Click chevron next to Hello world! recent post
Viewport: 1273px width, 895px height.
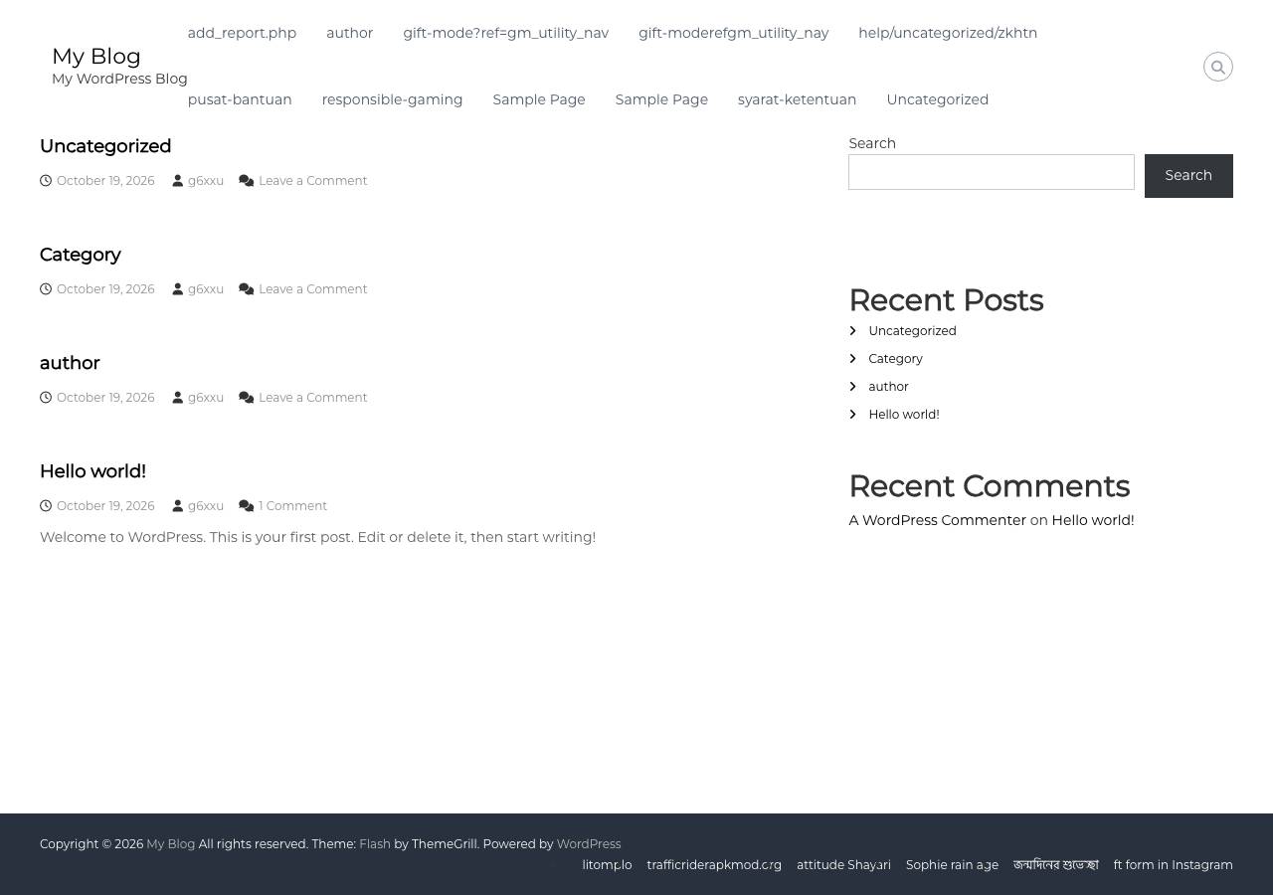click(x=853, y=415)
